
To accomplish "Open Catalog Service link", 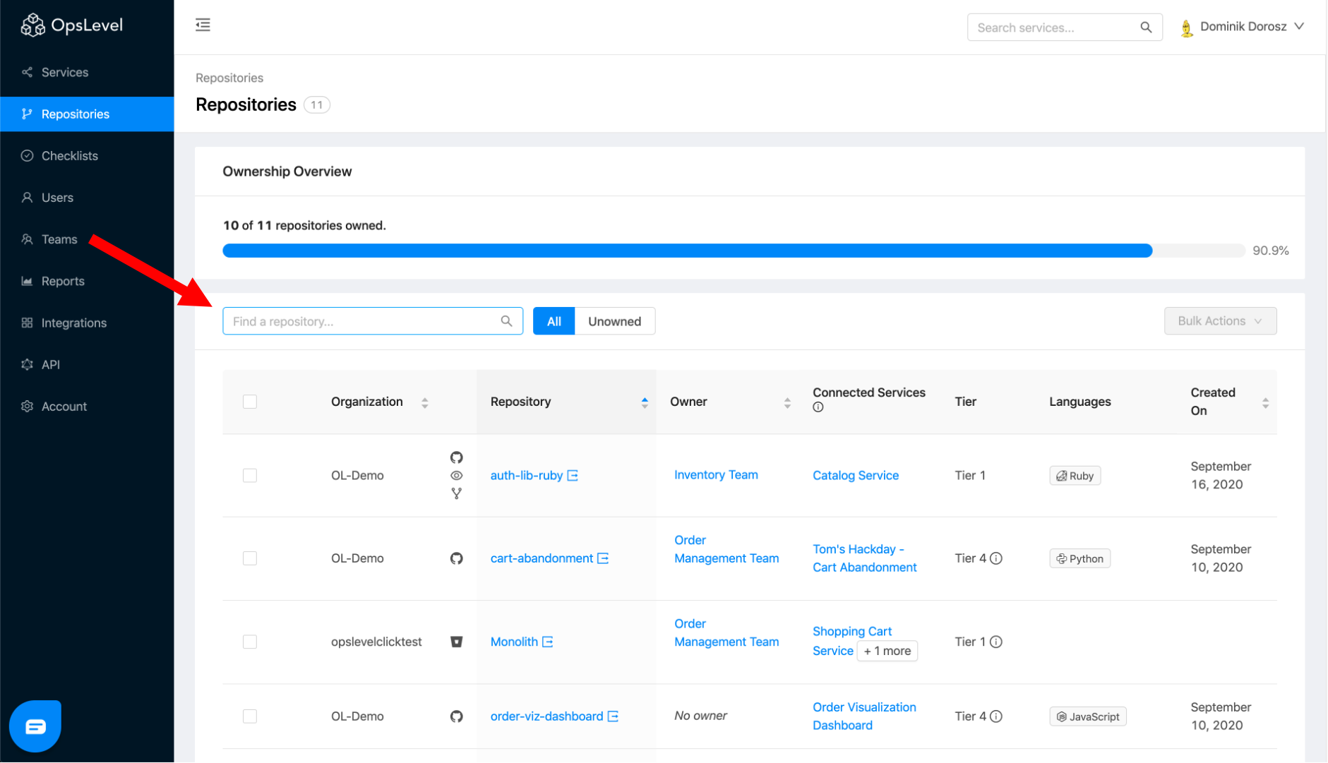I will [x=856, y=476].
